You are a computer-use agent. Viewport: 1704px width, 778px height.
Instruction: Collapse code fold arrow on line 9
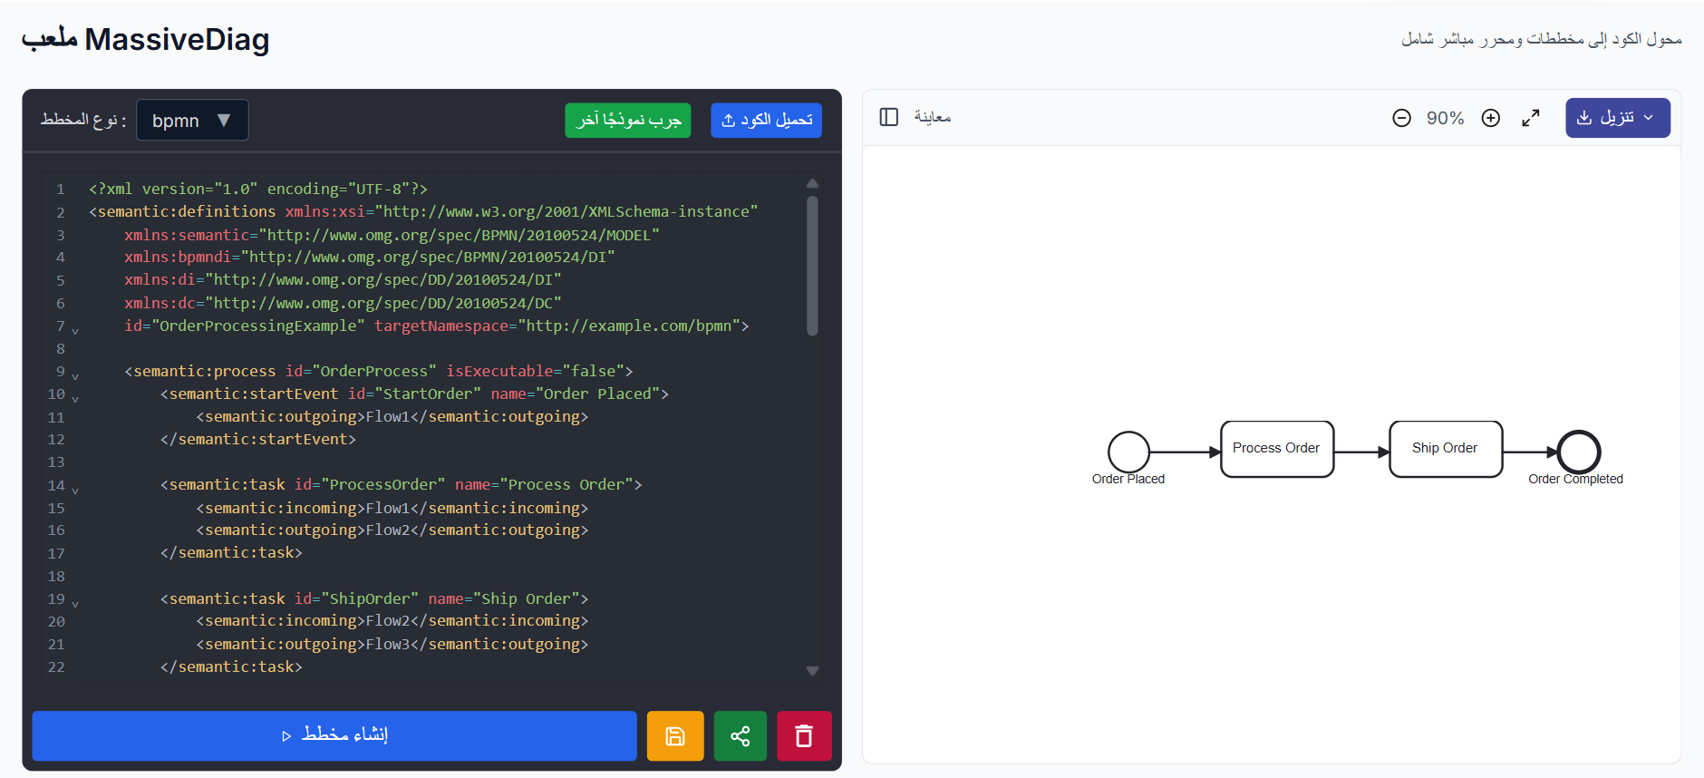75,375
